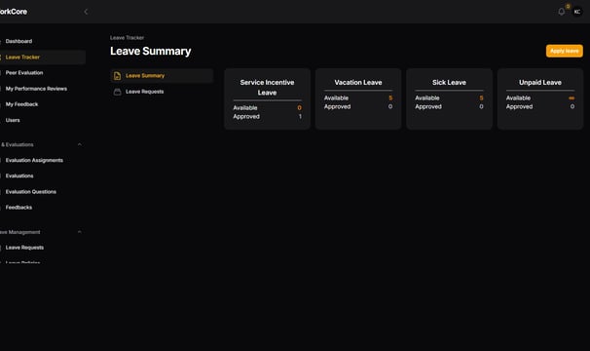Open My Feedback in the sidebar
The image size is (590, 351).
[x=21, y=104]
